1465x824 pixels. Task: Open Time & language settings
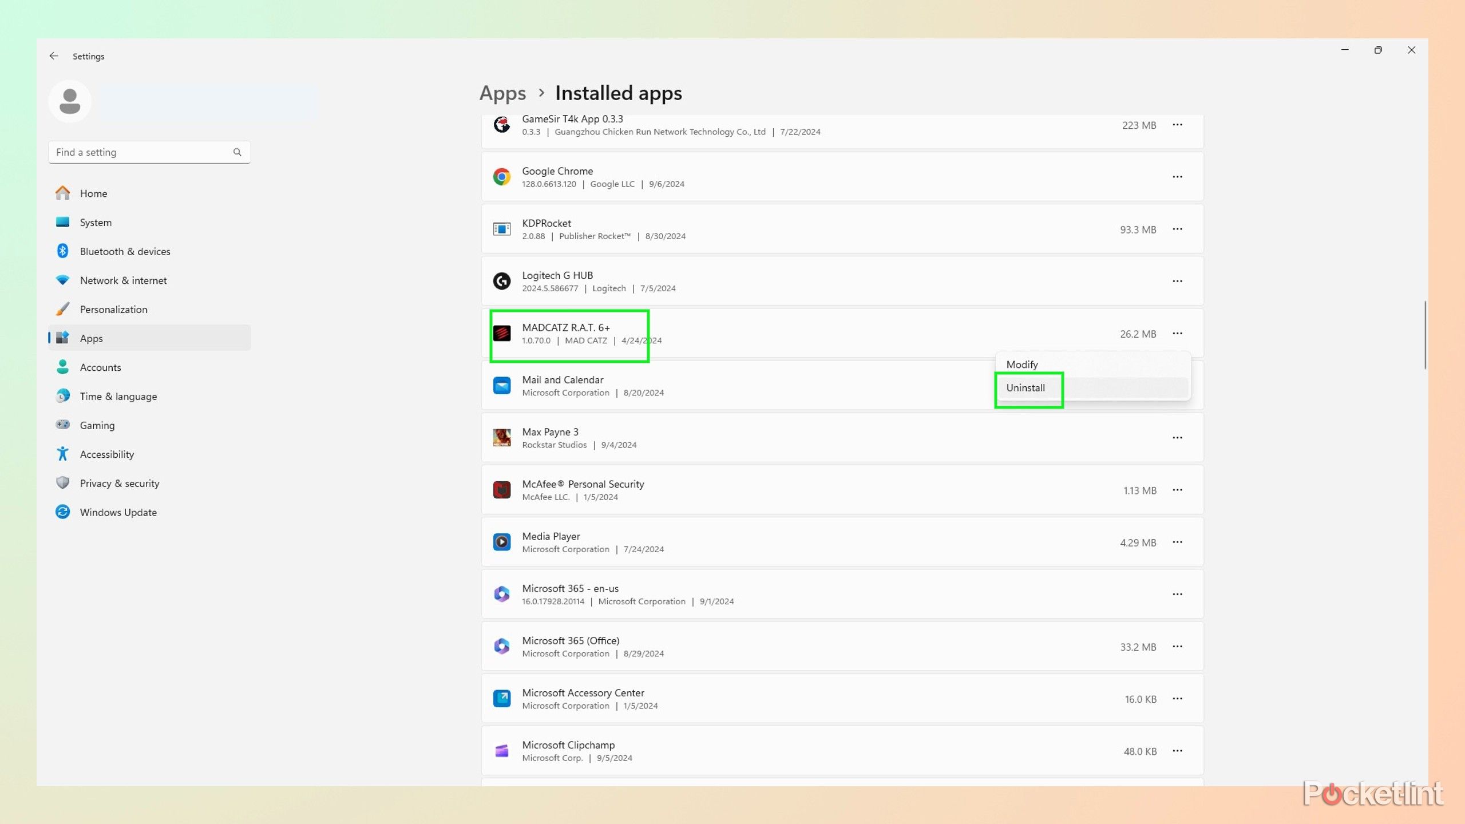150,396
